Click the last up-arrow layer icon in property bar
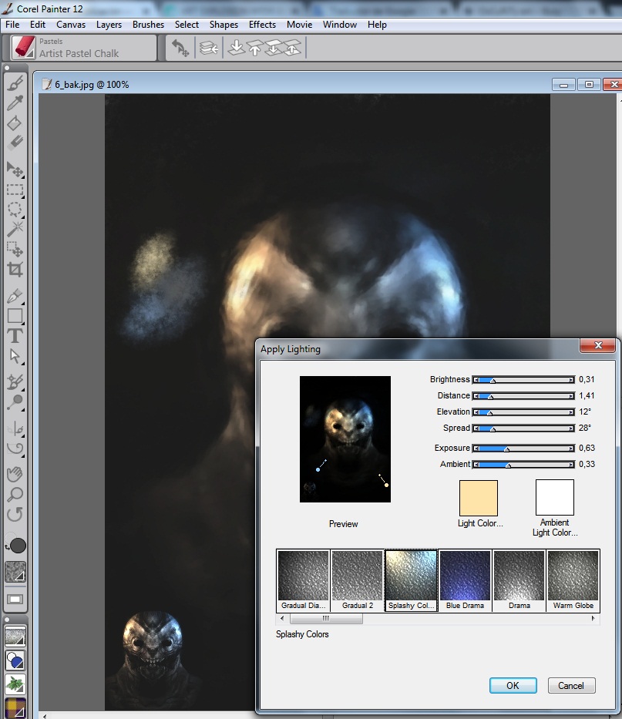The image size is (622, 719). (x=292, y=48)
